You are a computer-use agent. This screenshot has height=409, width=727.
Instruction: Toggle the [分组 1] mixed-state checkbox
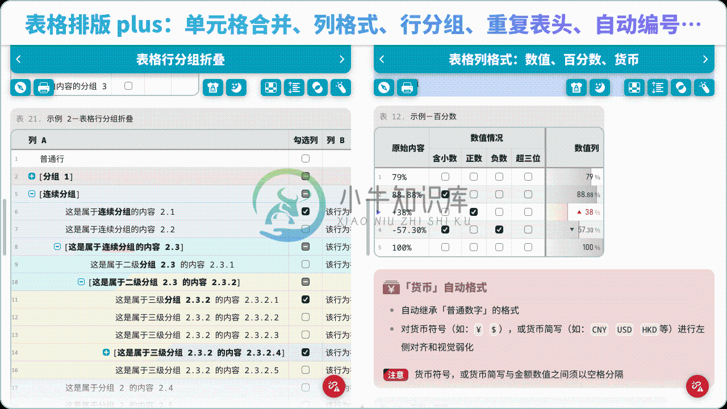306,176
